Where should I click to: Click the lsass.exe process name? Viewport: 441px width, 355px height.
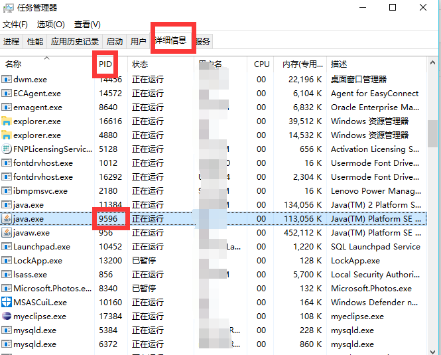pos(30,275)
